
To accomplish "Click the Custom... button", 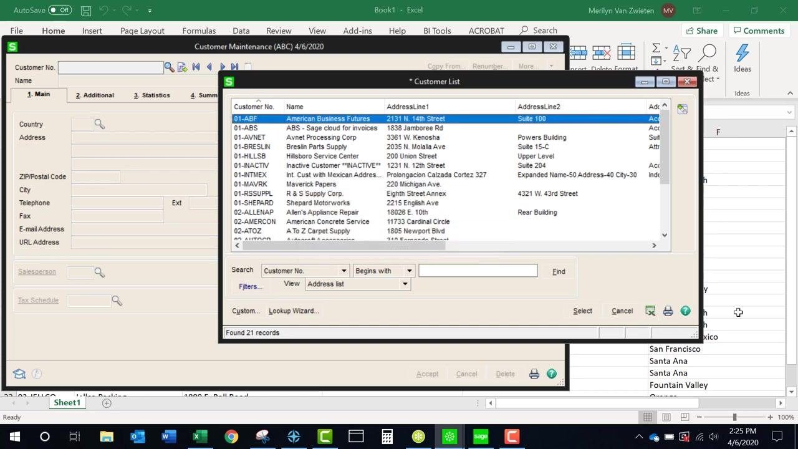I will [x=246, y=311].
